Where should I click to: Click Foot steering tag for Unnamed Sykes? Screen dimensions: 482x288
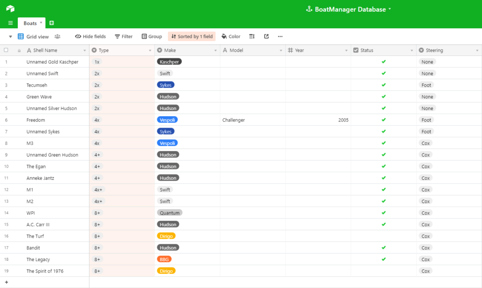click(426, 132)
